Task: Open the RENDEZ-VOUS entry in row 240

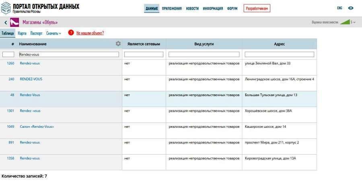Action: tap(31, 79)
